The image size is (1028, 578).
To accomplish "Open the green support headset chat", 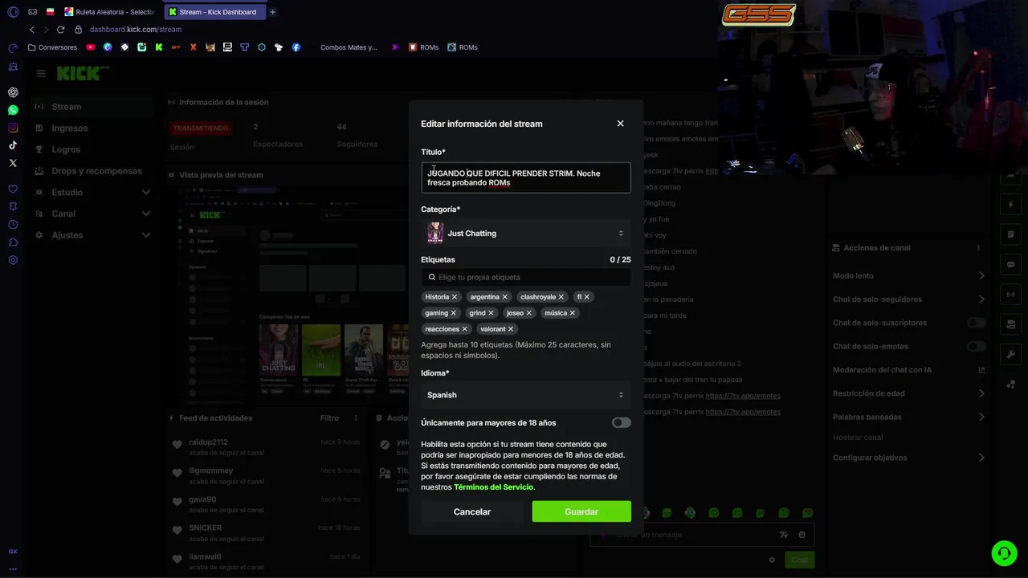I will [1003, 553].
